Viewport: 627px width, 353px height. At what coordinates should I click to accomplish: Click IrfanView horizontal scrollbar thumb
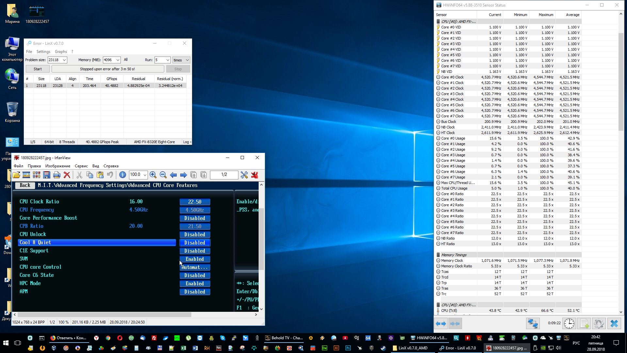pos(104,315)
